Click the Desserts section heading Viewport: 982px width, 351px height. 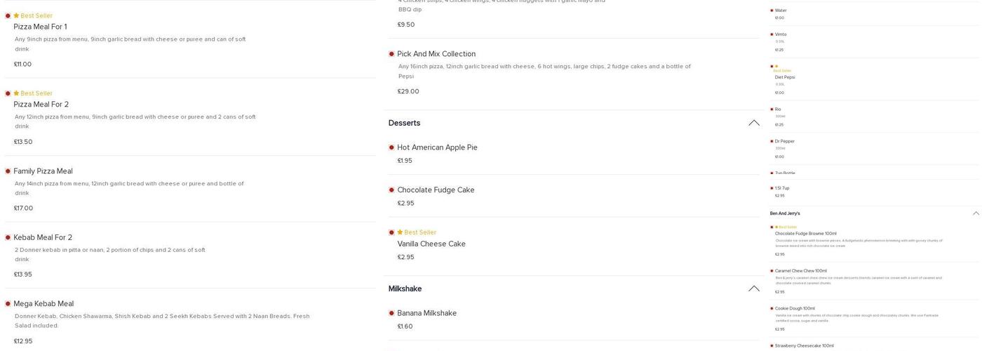[405, 123]
